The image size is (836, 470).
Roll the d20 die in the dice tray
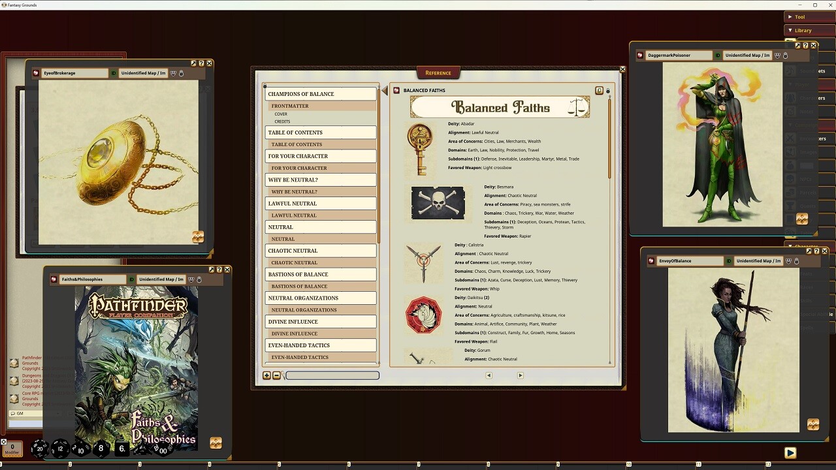pos(40,449)
